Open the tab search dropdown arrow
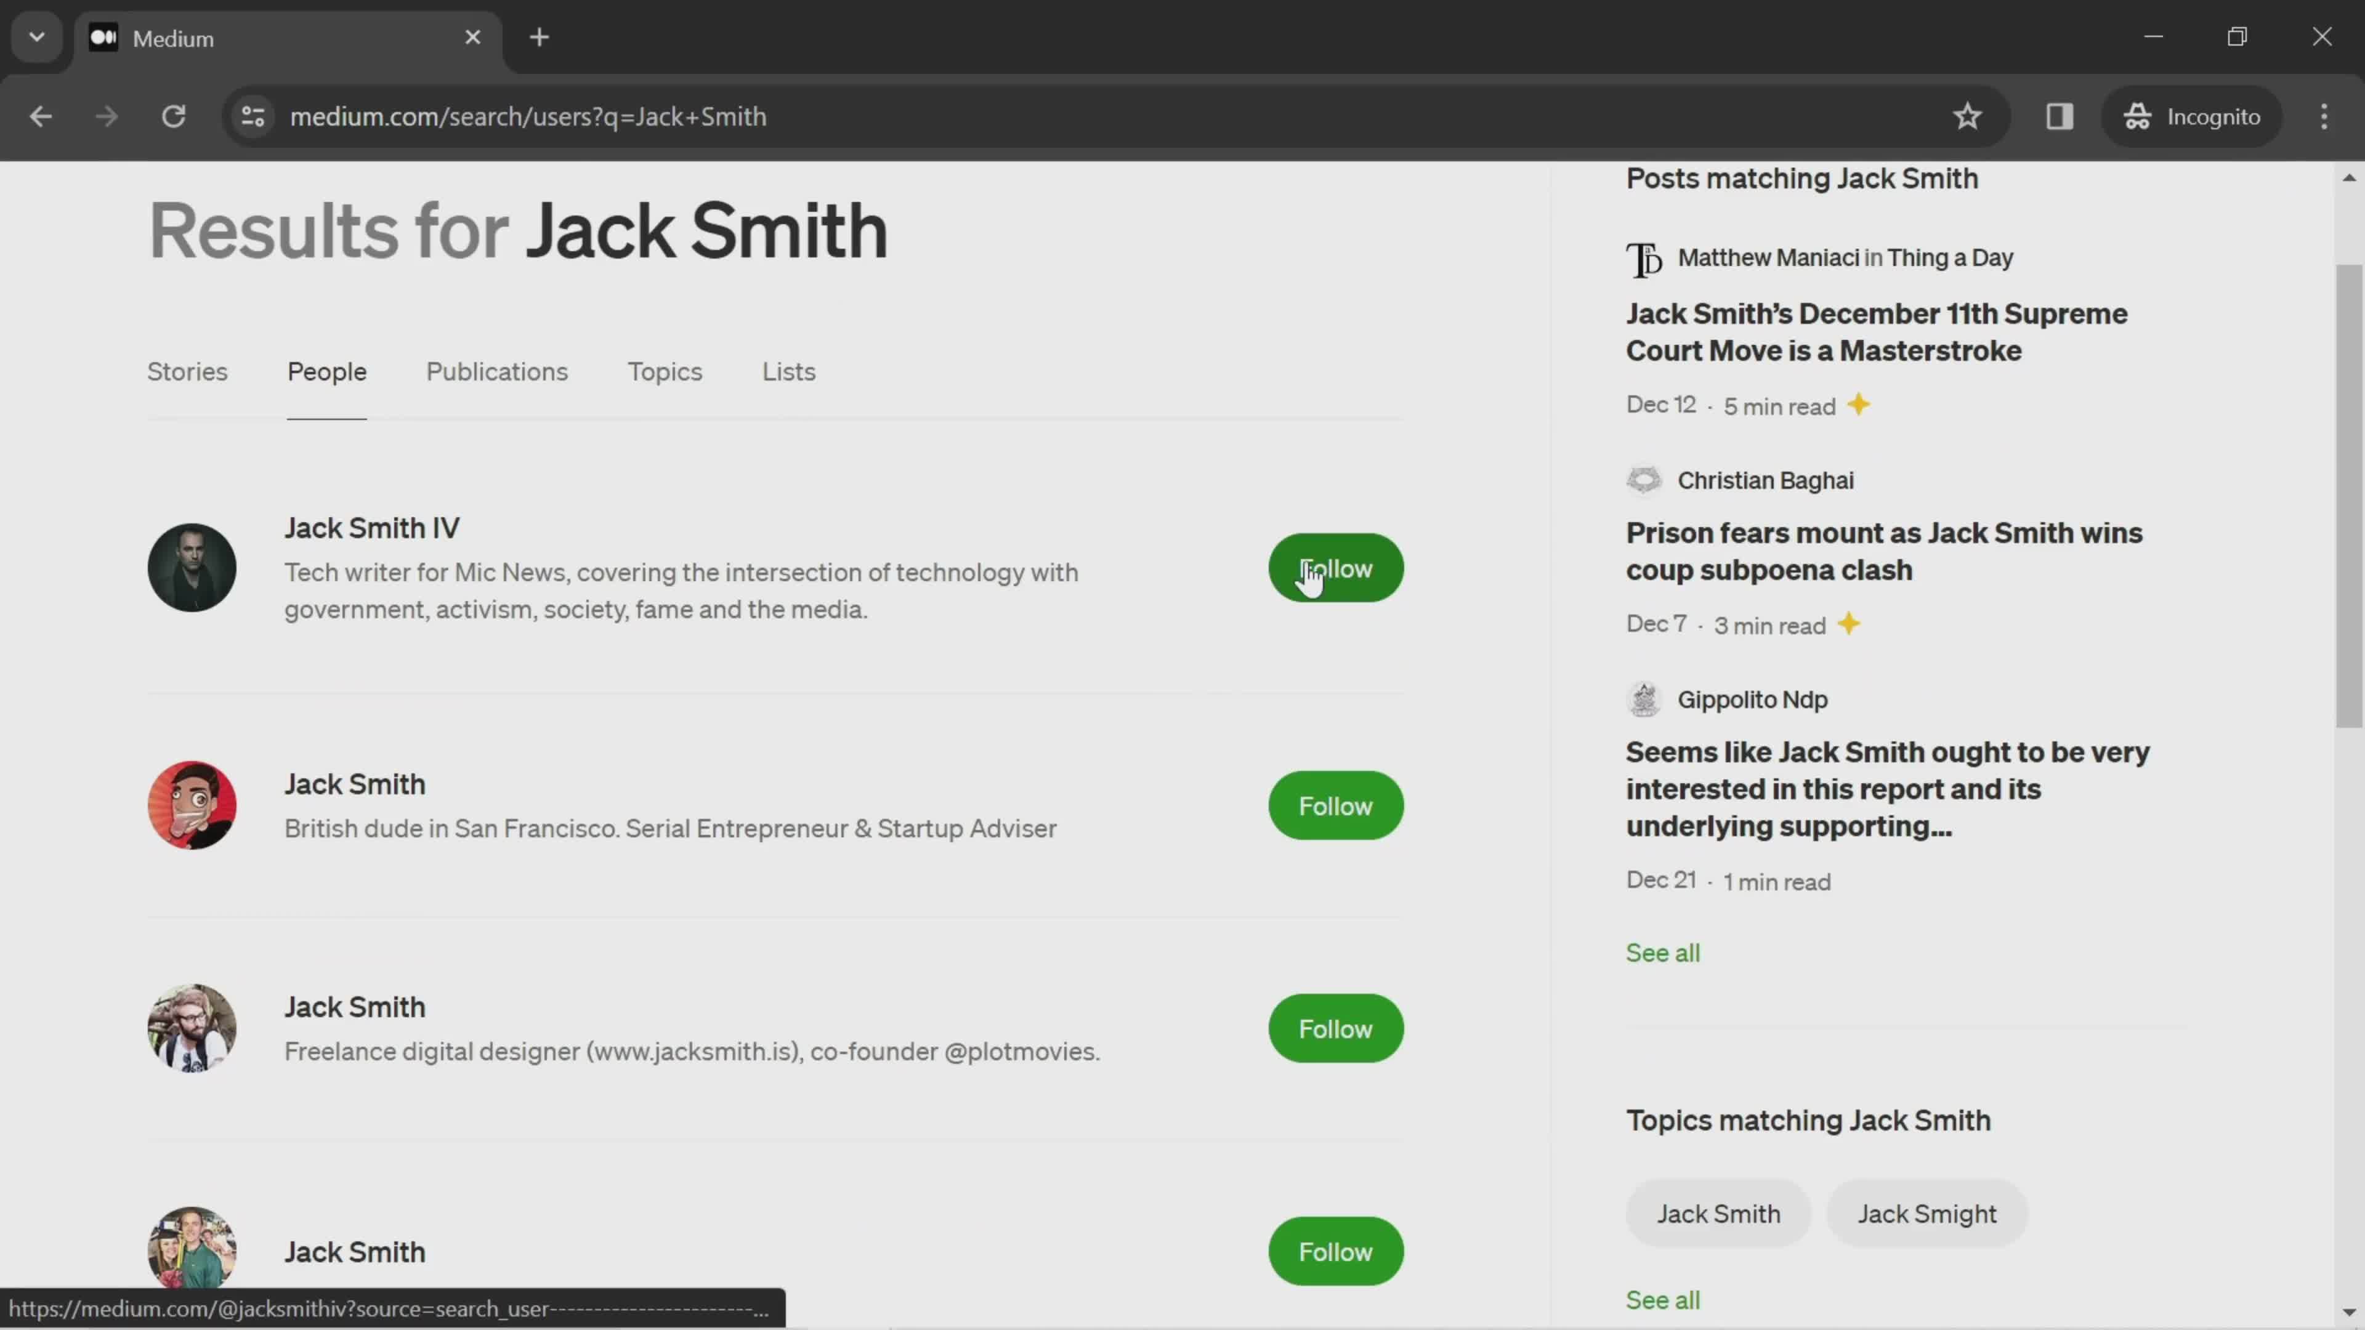 (x=37, y=38)
